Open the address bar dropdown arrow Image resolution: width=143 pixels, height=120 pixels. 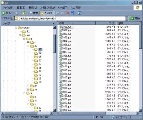click(x=127, y=18)
